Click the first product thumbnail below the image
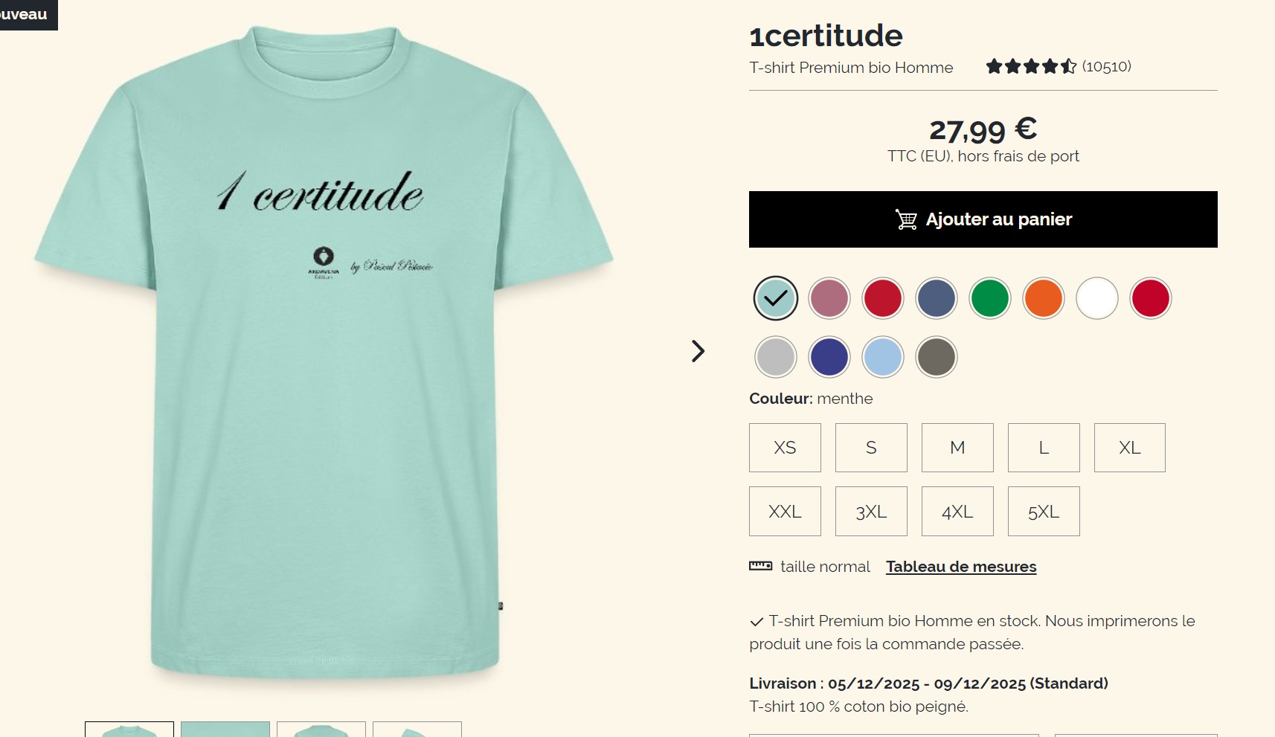 129,729
